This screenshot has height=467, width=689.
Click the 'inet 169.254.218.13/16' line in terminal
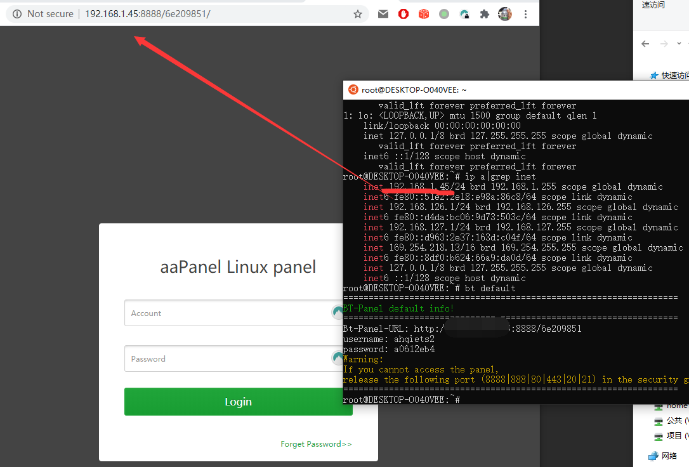tap(523, 248)
